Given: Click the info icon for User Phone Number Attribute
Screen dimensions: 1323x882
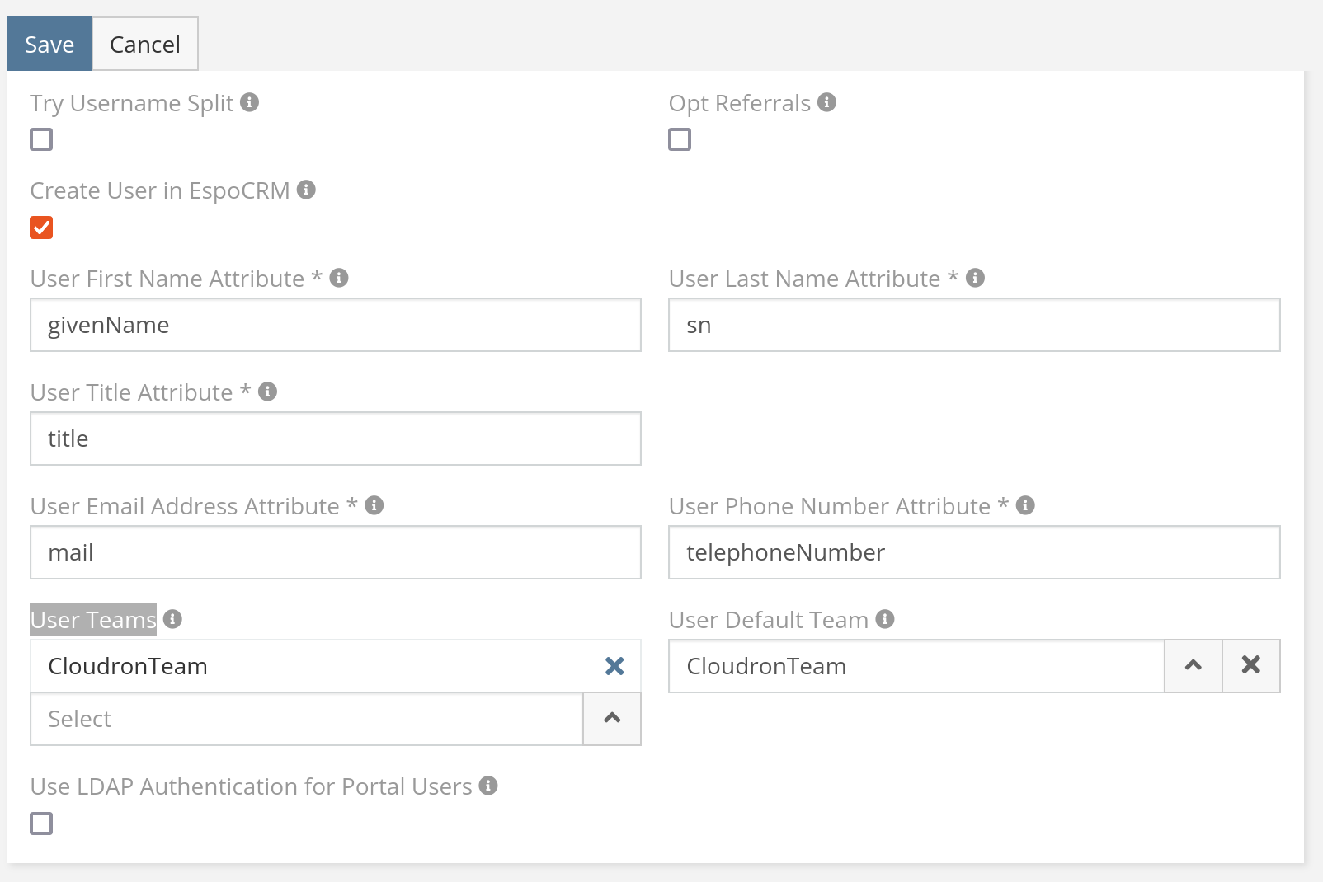Looking at the screenshot, I should pos(1026,505).
